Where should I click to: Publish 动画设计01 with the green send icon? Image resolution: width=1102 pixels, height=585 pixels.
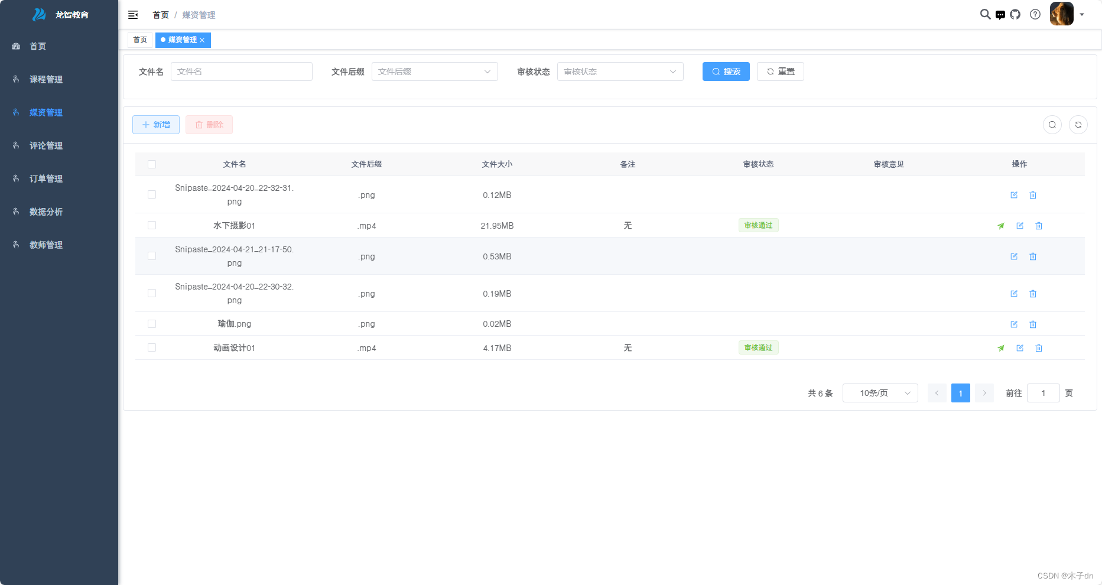click(1001, 348)
